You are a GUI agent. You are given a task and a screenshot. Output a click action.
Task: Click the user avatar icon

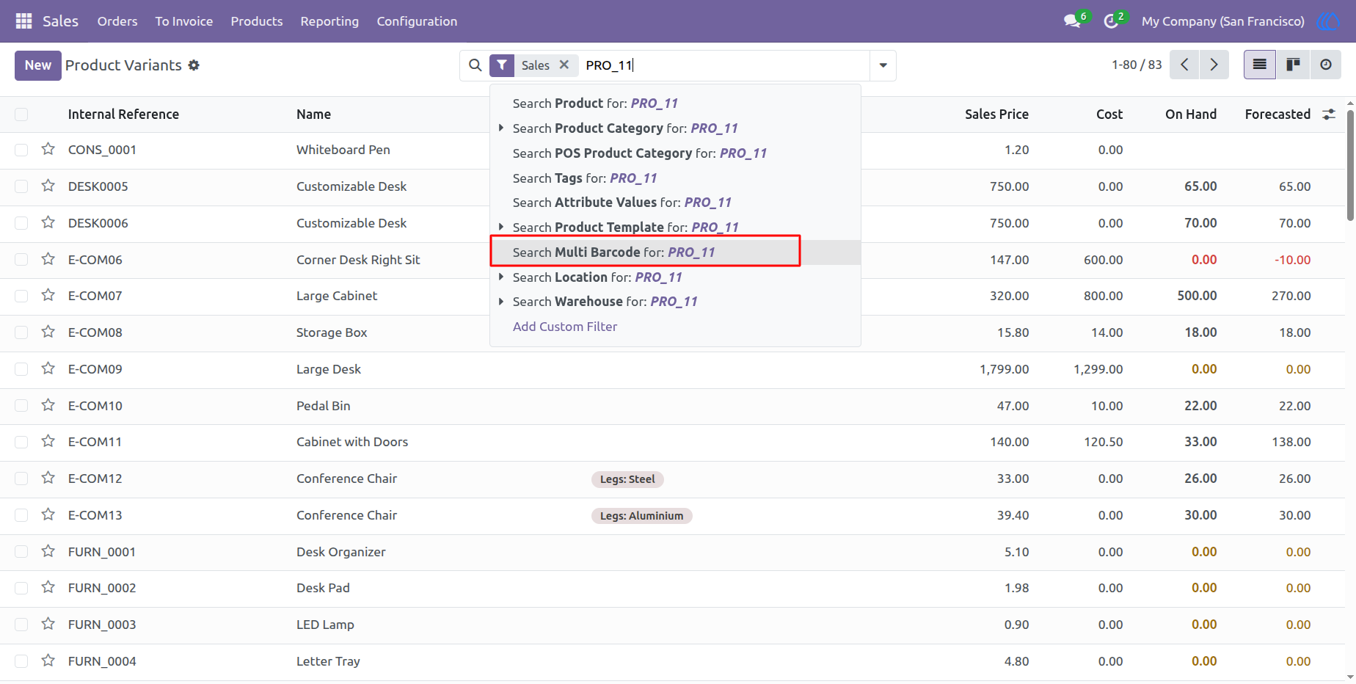tap(1328, 21)
